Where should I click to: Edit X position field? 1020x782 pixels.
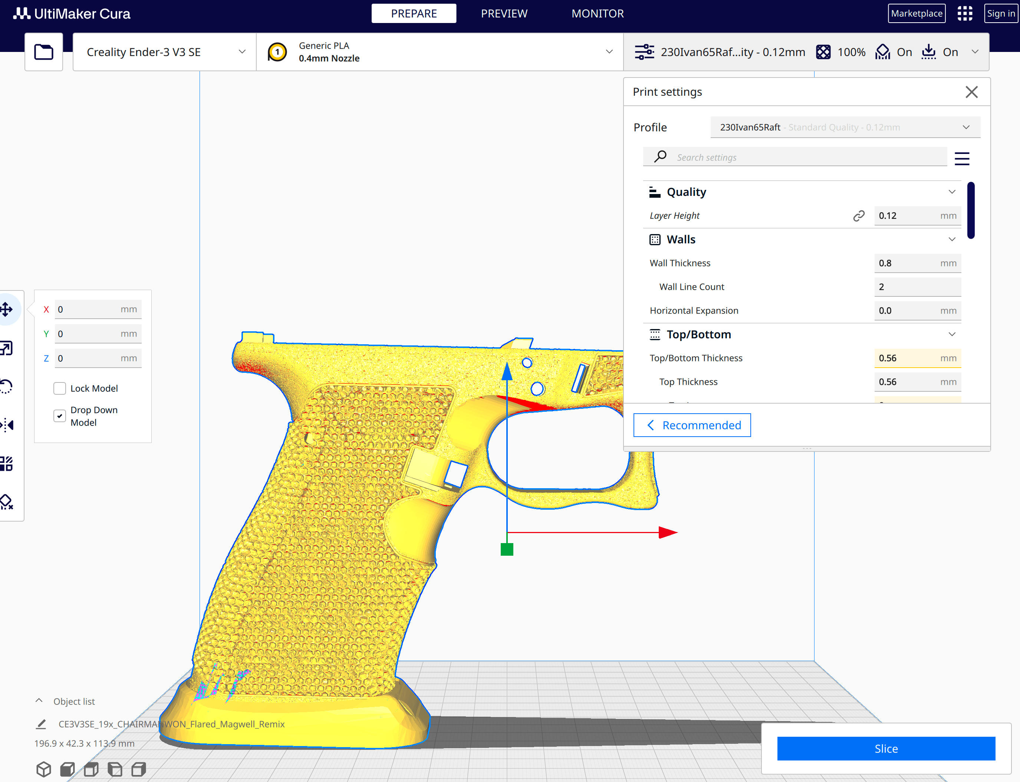pos(98,309)
